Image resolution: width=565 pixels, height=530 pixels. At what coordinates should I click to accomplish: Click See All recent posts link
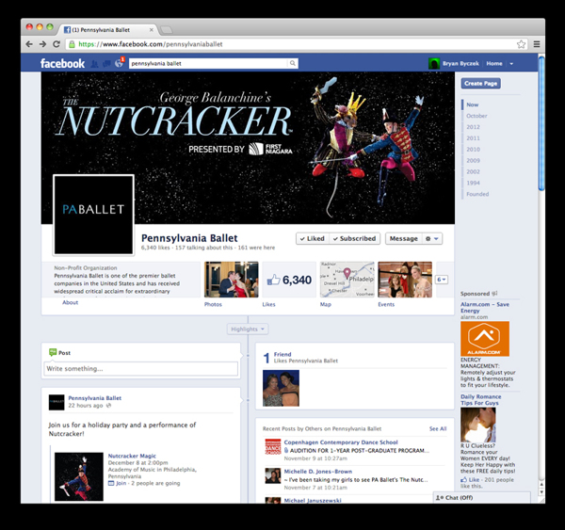(x=438, y=428)
